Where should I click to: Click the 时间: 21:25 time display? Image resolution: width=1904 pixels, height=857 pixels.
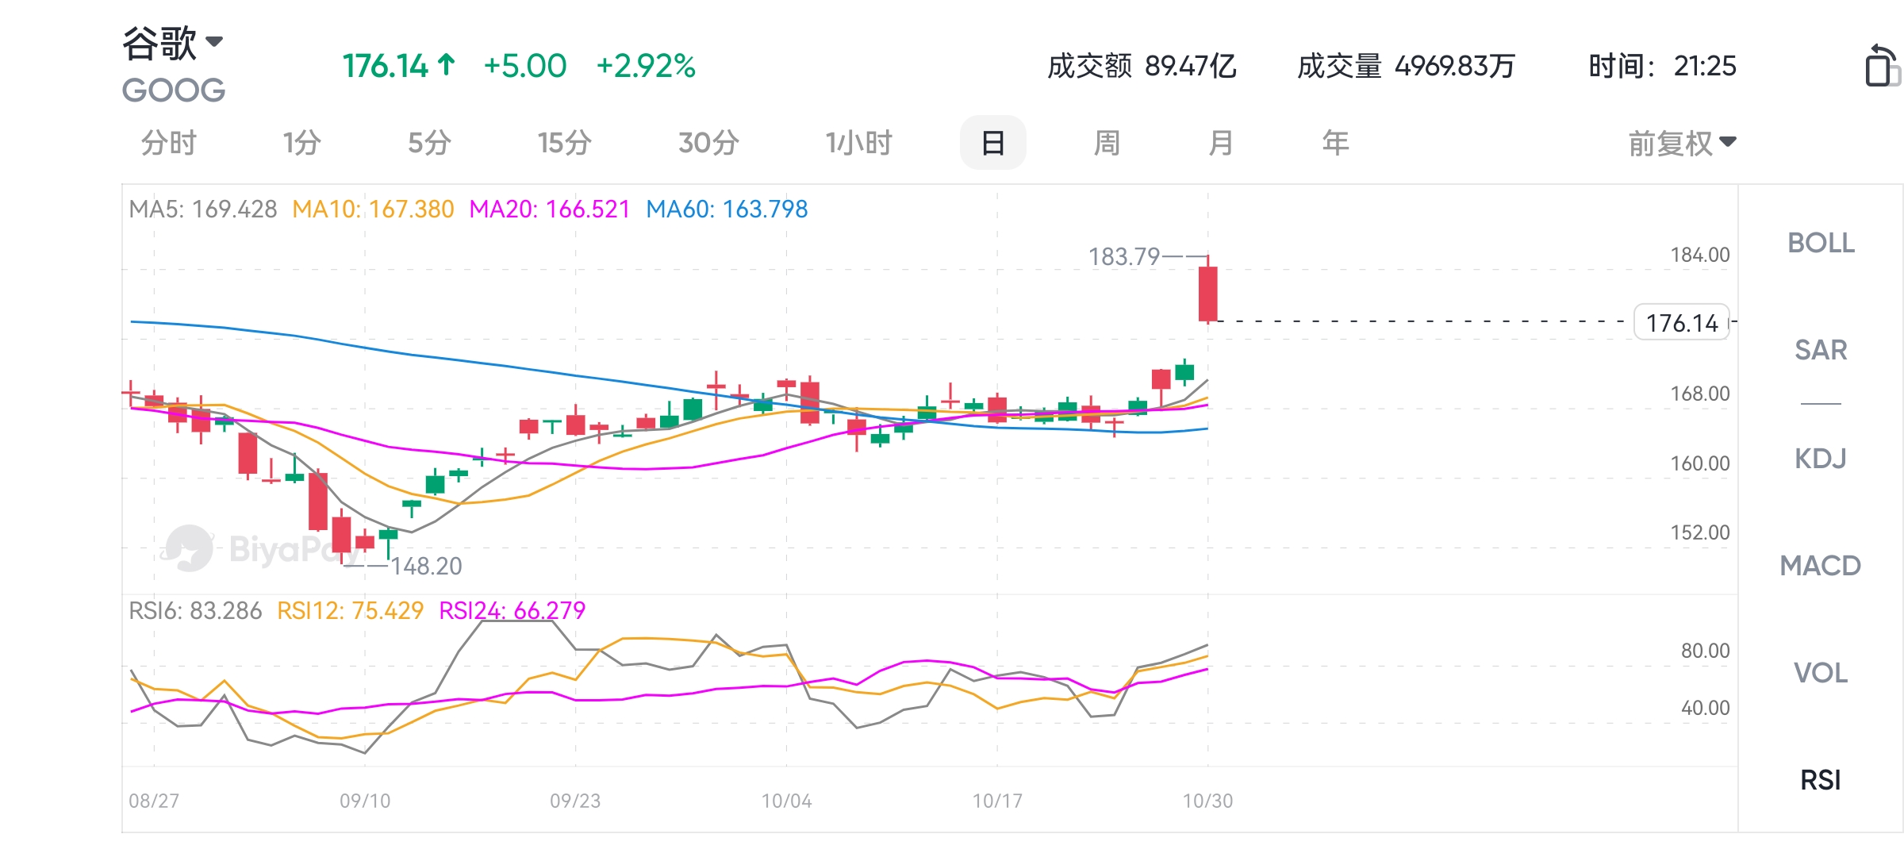1662,66
